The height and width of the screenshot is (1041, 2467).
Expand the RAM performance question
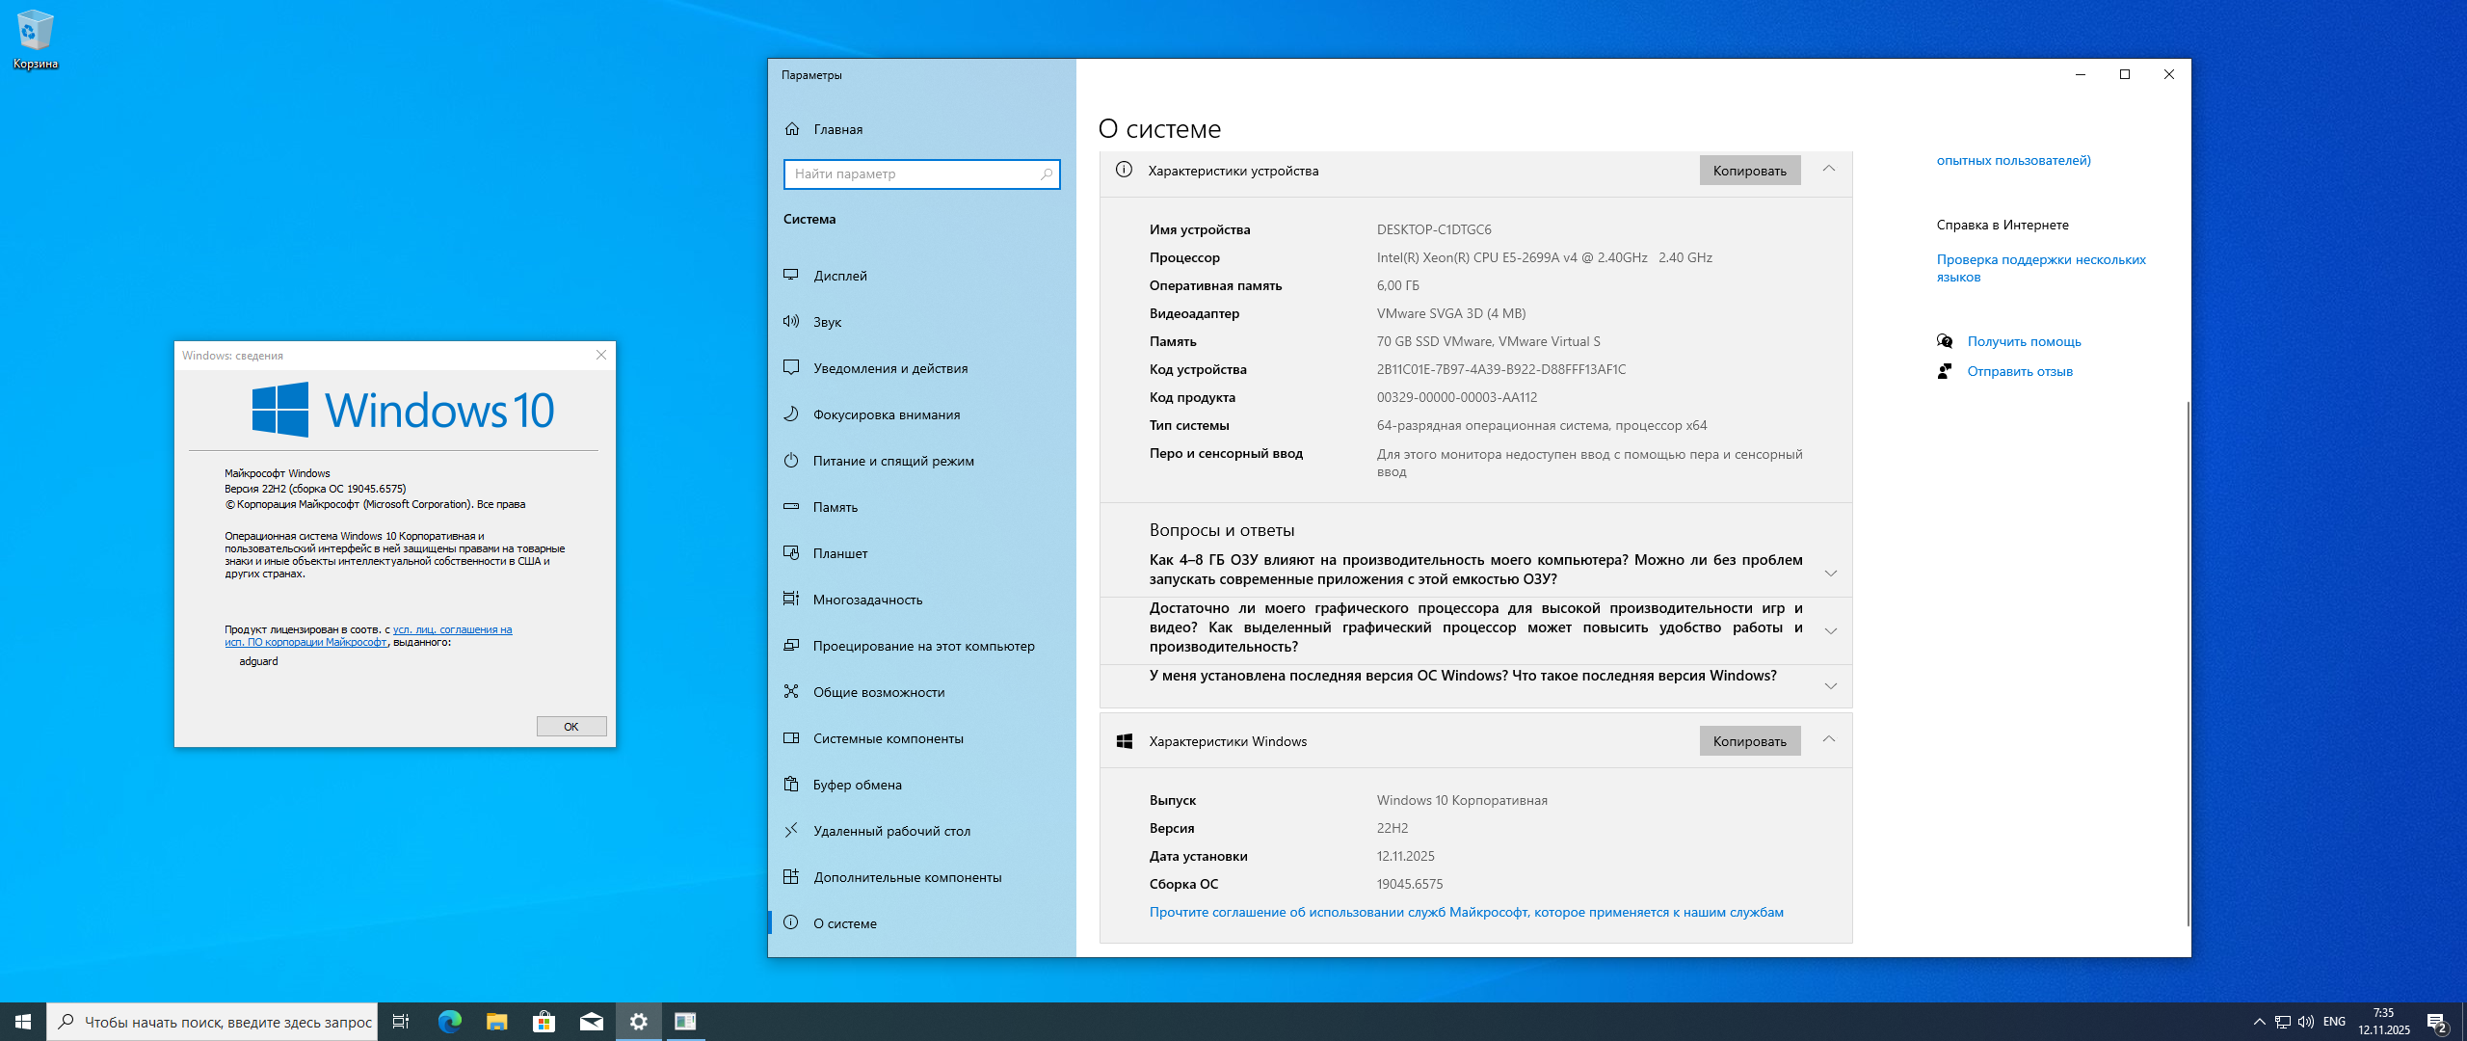coord(1830,573)
